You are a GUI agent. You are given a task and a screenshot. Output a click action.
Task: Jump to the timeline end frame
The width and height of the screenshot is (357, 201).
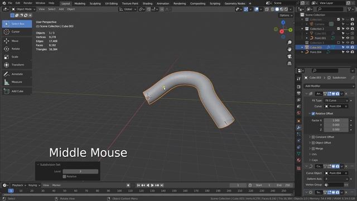pyautogui.click(x=162, y=185)
